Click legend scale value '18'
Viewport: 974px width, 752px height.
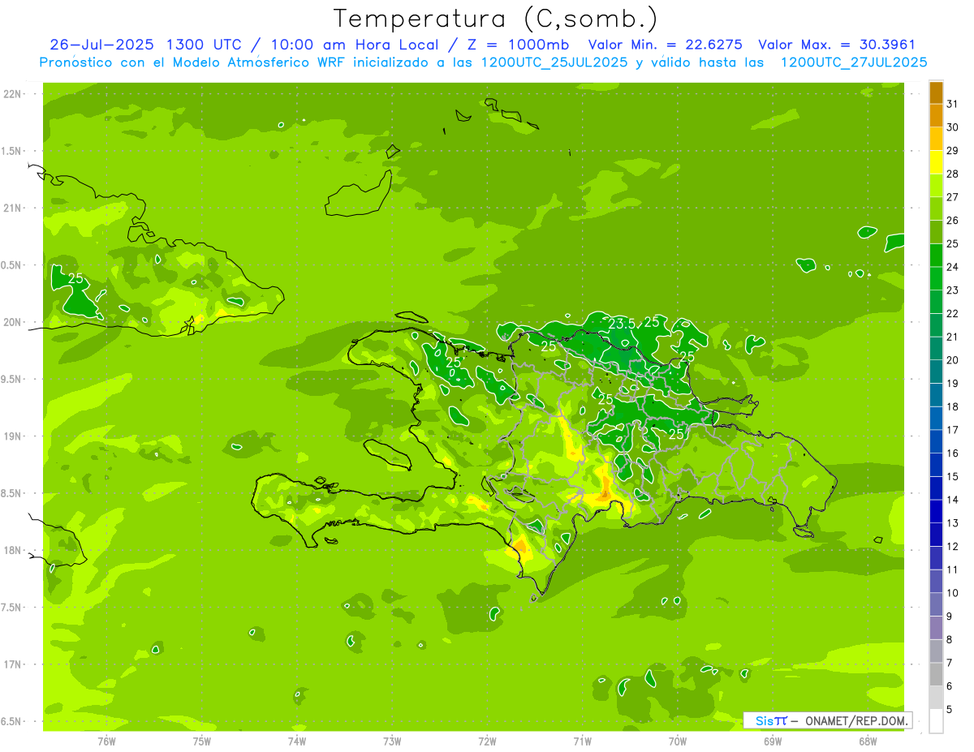953,406
